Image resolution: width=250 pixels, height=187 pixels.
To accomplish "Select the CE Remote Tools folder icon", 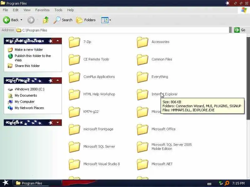I will click(74, 60).
